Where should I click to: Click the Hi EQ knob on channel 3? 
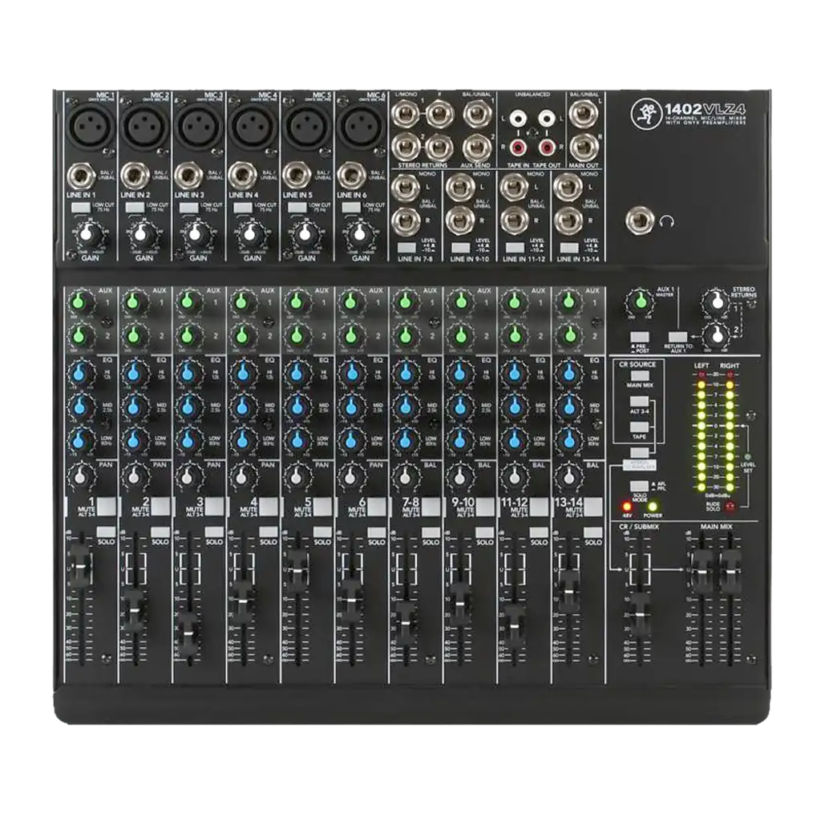[187, 374]
